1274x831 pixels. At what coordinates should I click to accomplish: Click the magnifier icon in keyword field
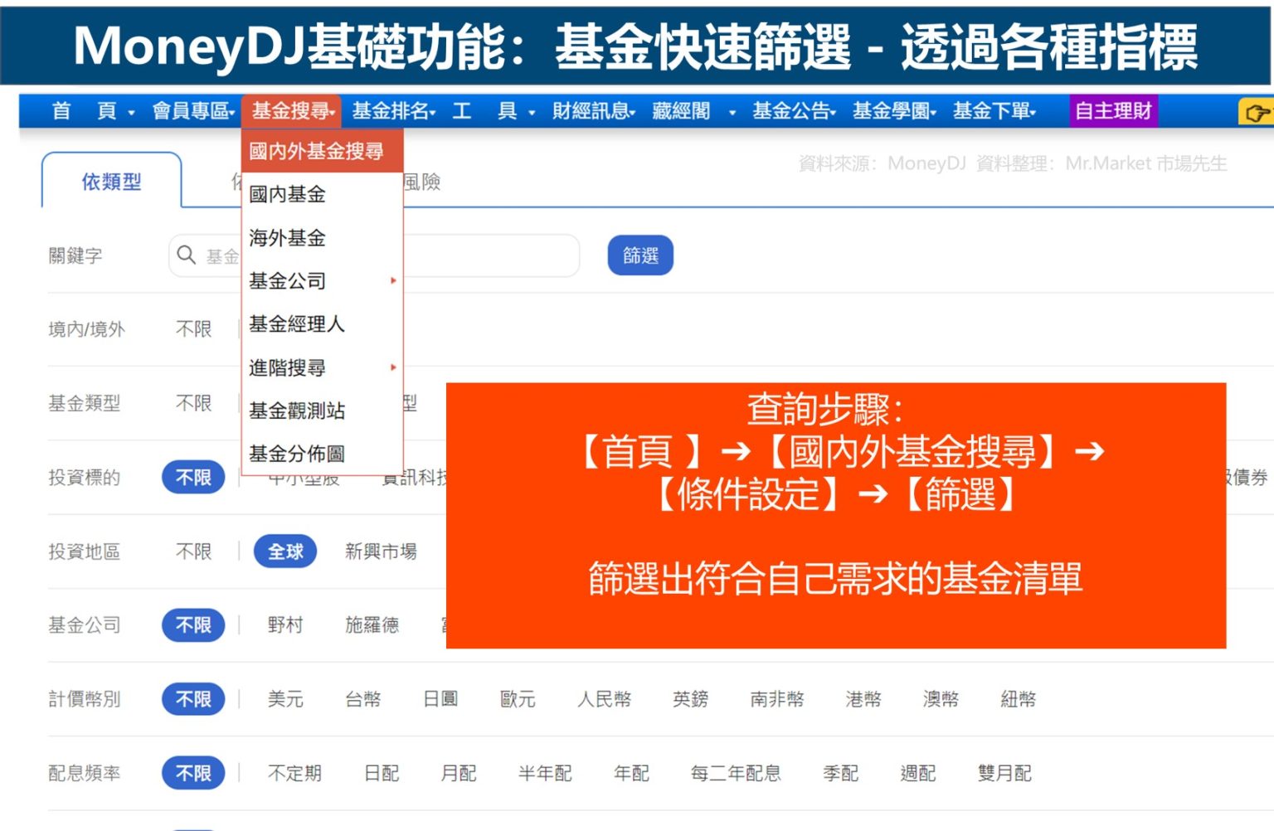[x=186, y=255]
